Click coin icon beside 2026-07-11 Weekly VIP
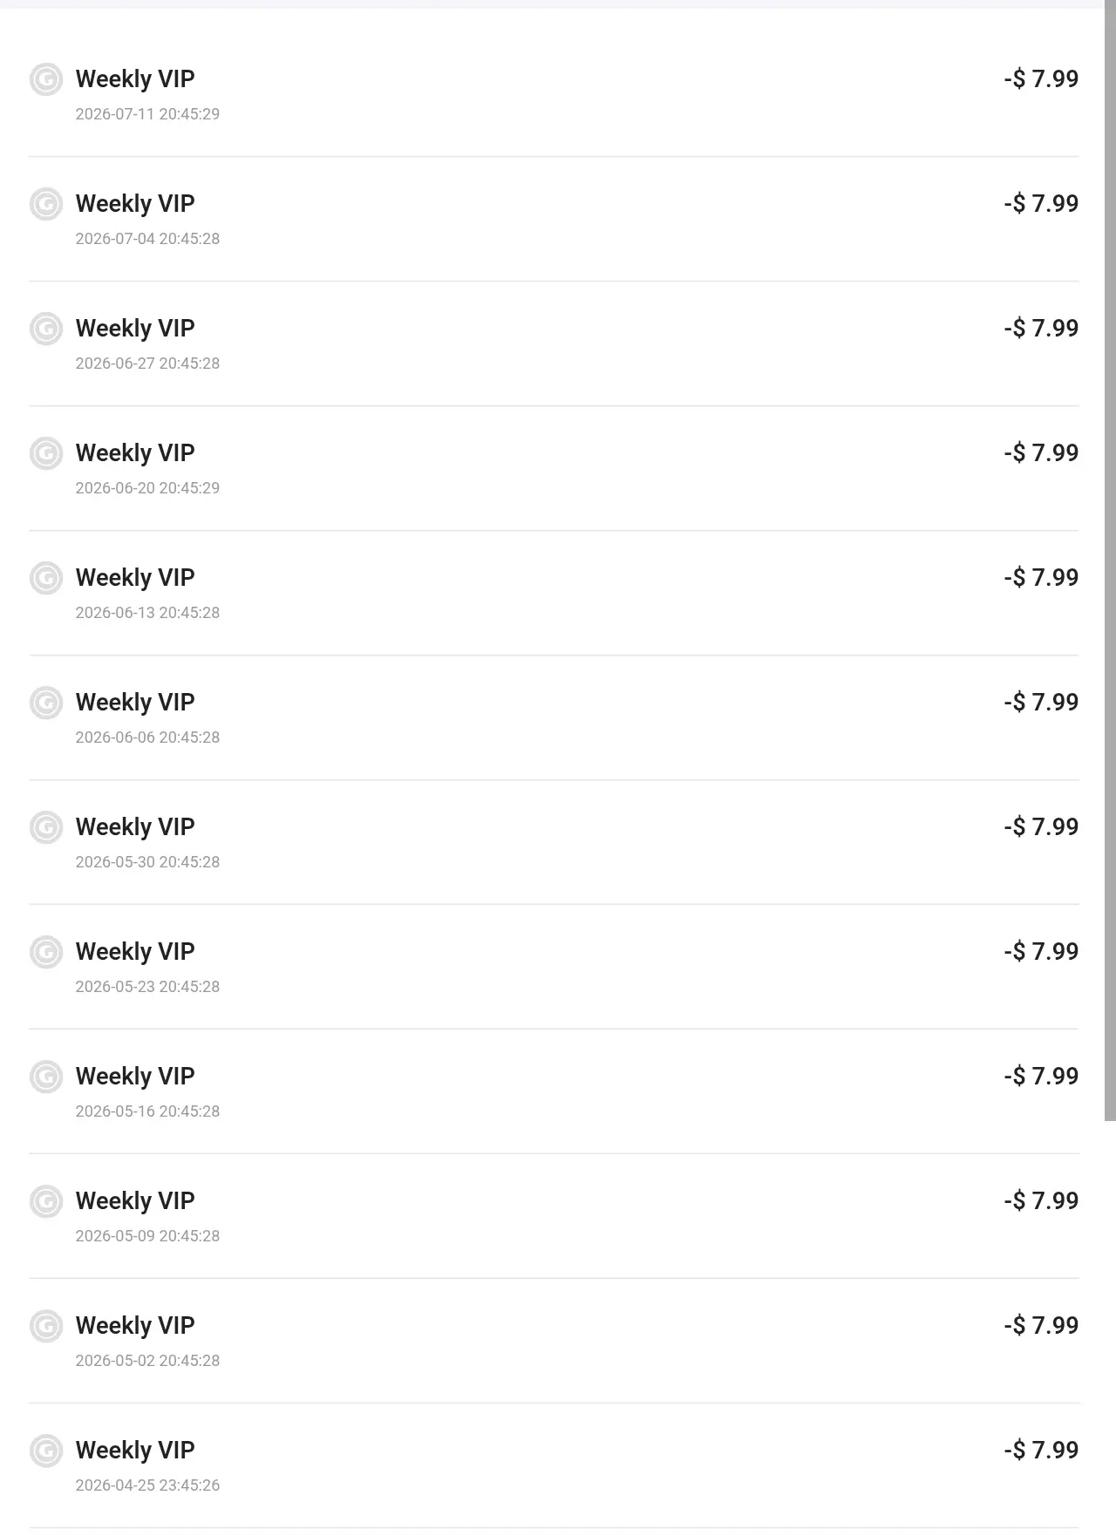Image resolution: width=1116 pixels, height=1536 pixels. (x=46, y=79)
